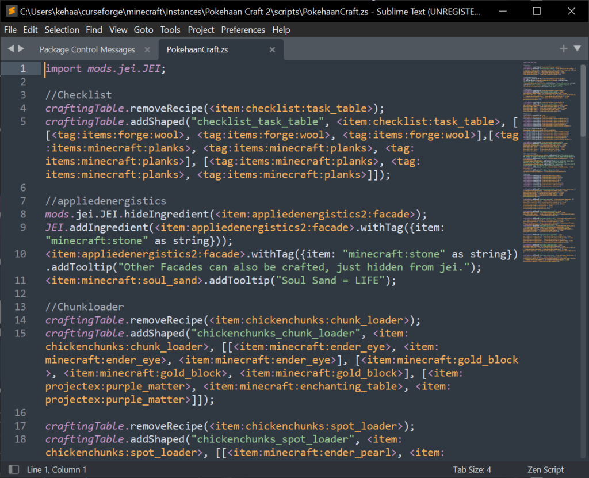Open the Selection menu
Screen dimensions: 589x478
(x=62, y=30)
